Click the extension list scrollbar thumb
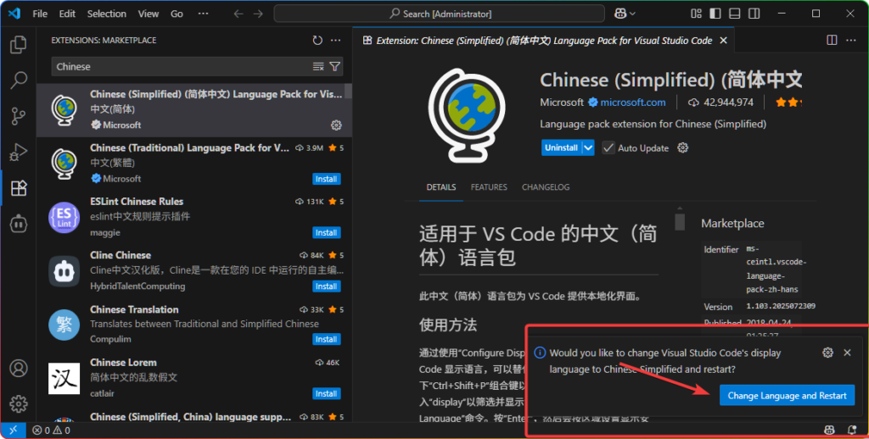This screenshot has height=439, width=869. 348,92
